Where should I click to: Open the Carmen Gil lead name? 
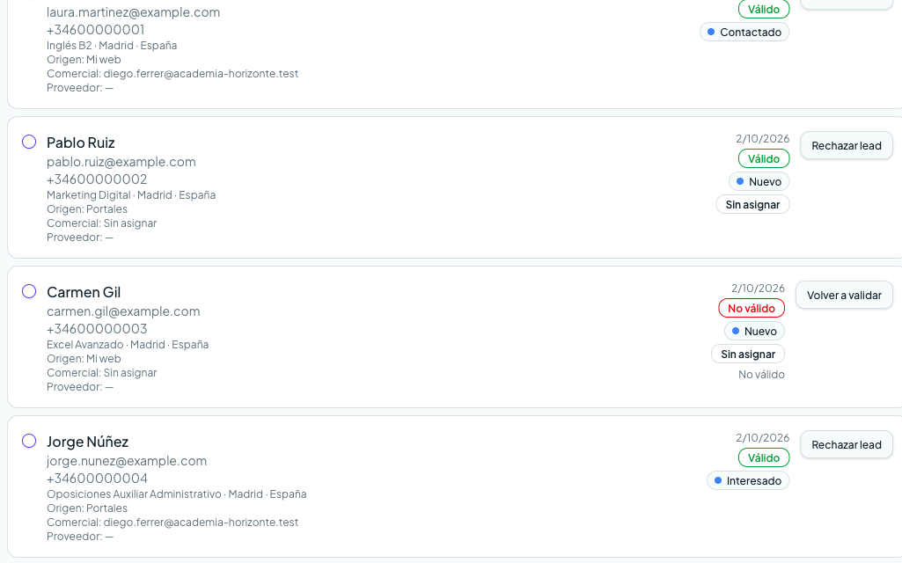pos(84,292)
